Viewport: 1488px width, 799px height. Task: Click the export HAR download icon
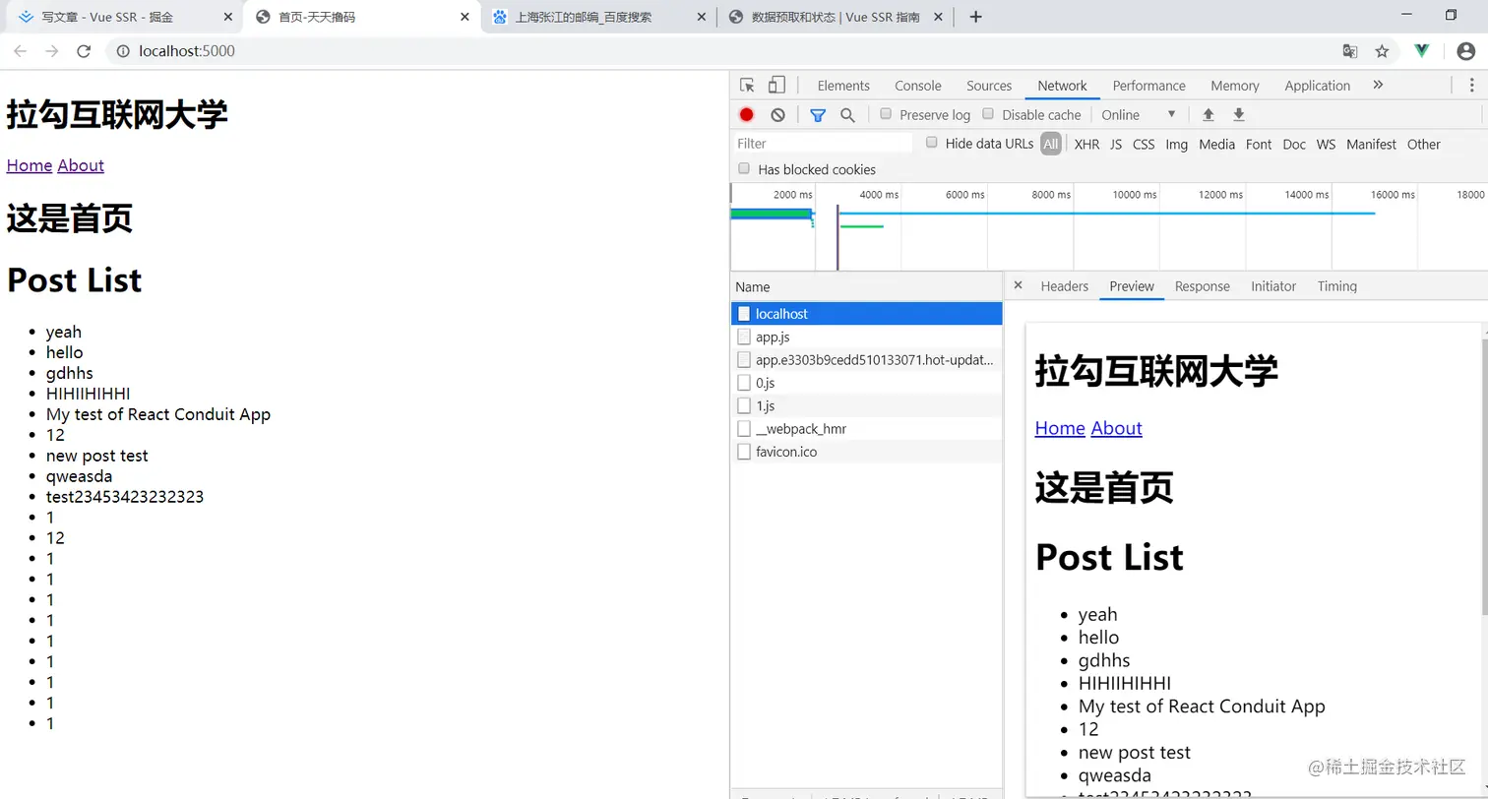pos(1239,115)
